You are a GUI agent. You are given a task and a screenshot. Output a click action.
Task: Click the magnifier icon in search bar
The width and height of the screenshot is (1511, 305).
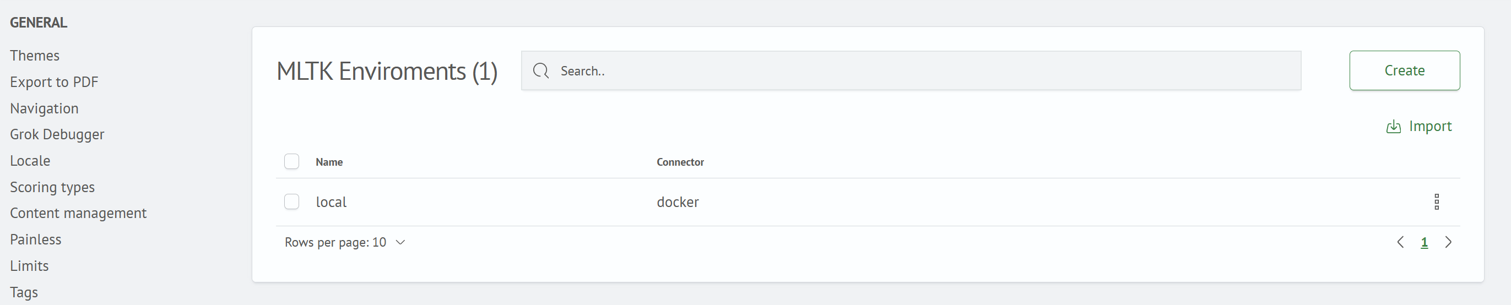click(x=541, y=71)
